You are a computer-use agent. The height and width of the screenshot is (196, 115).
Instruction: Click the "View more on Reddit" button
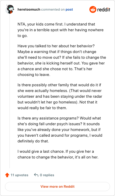[x=57, y=187]
